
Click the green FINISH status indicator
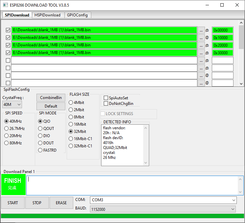coord(13,185)
